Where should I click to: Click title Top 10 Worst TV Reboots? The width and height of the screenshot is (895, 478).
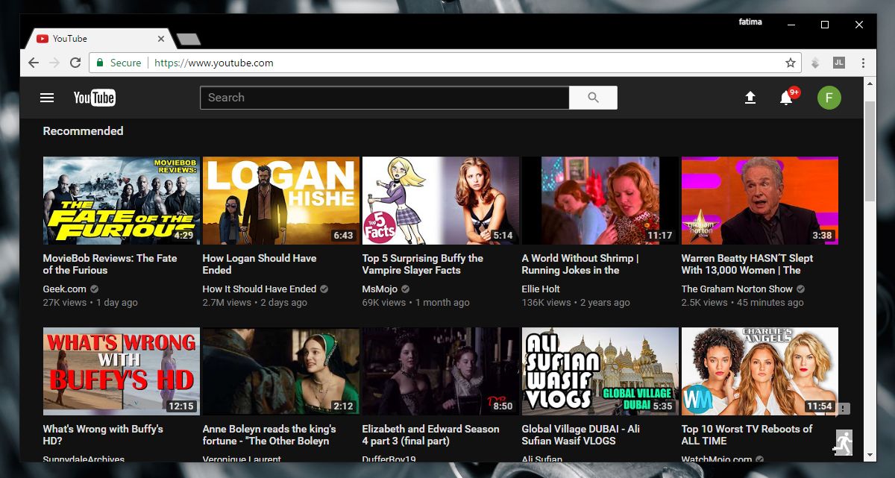click(x=747, y=435)
